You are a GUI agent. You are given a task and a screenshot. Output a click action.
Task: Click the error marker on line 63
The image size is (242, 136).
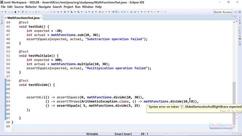(5, 102)
